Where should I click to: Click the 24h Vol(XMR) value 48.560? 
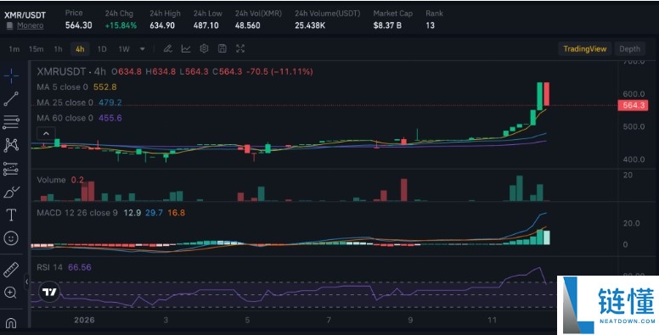247,25
